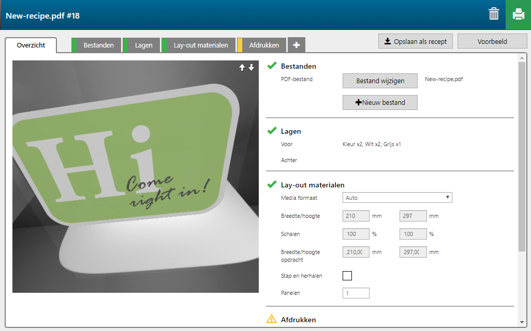Viewport: 531px width, 331px height.
Task: Click the down arrow on preview image
Action: pos(252,68)
